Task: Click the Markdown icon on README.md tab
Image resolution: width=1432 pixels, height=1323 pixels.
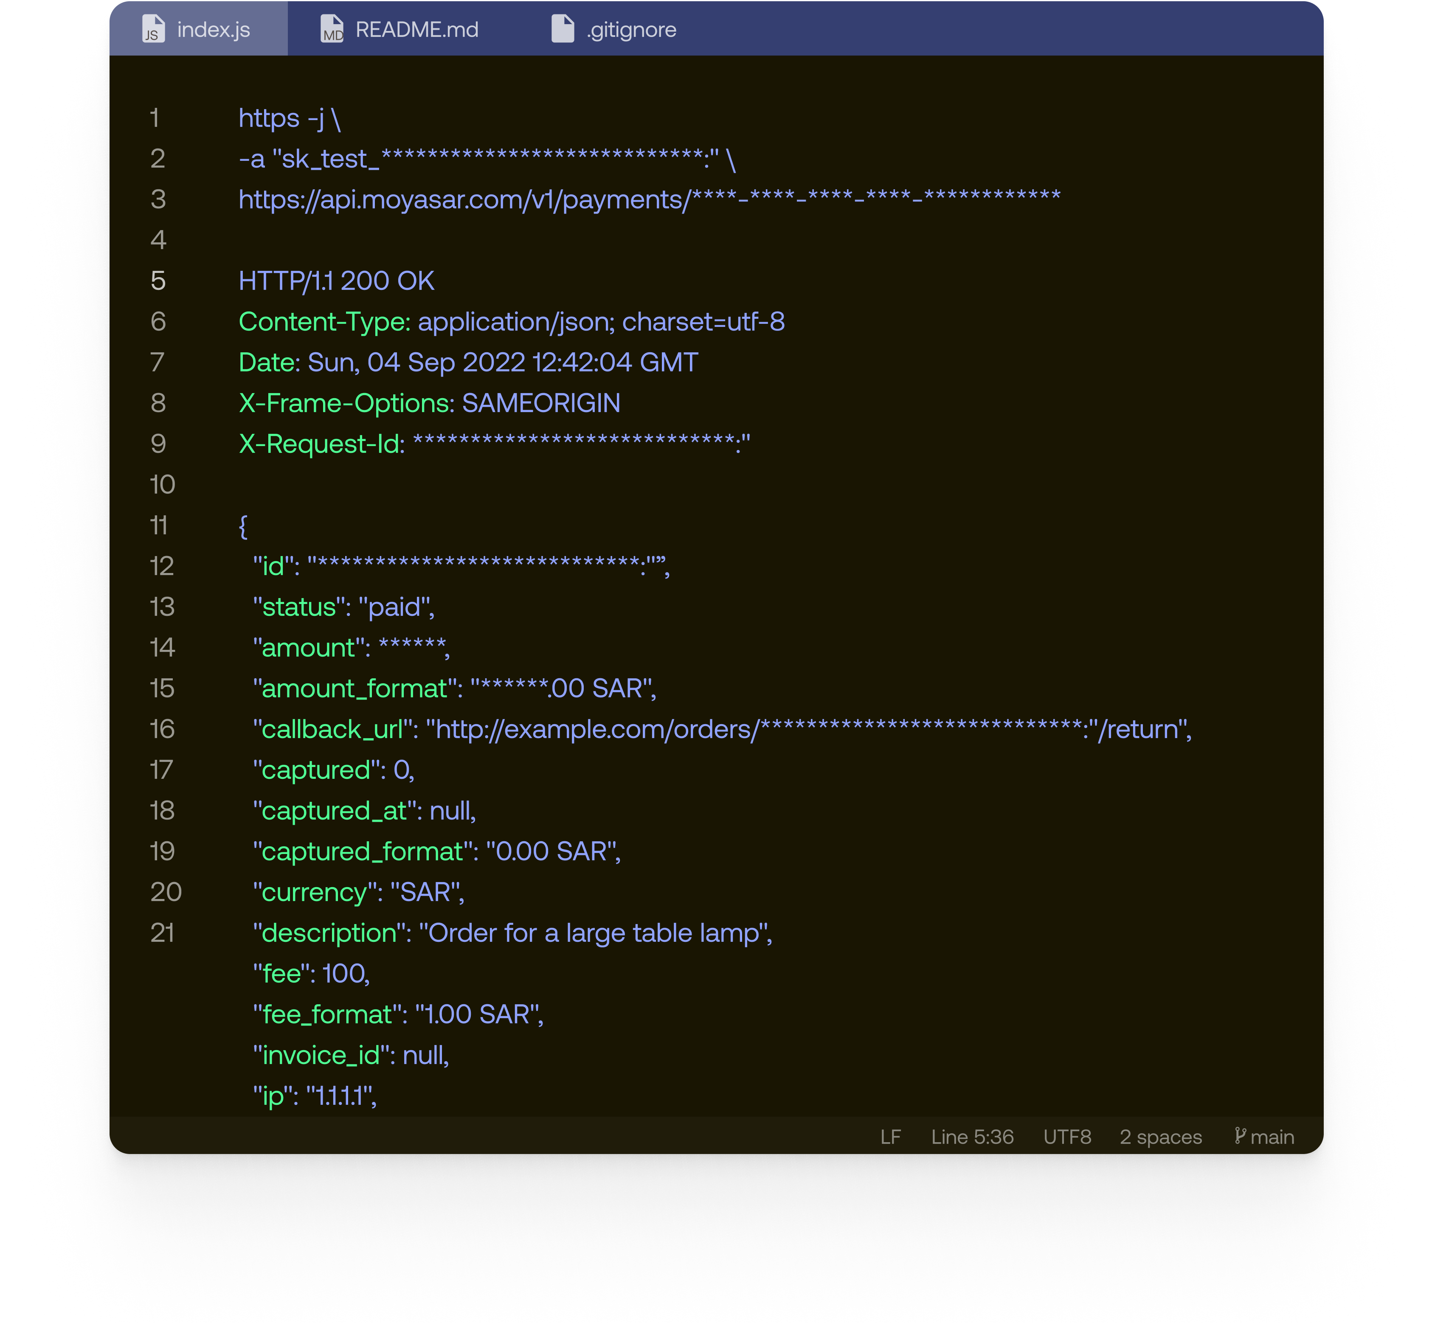Action: pyautogui.click(x=332, y=29)
